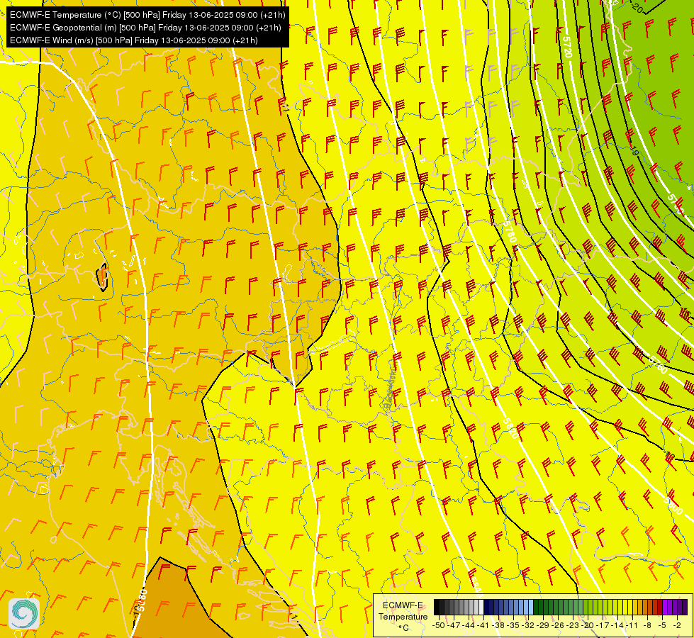This screenshot has height=638, width=694.
Task: Click the -17 legend value
Action: click(603, 625)
